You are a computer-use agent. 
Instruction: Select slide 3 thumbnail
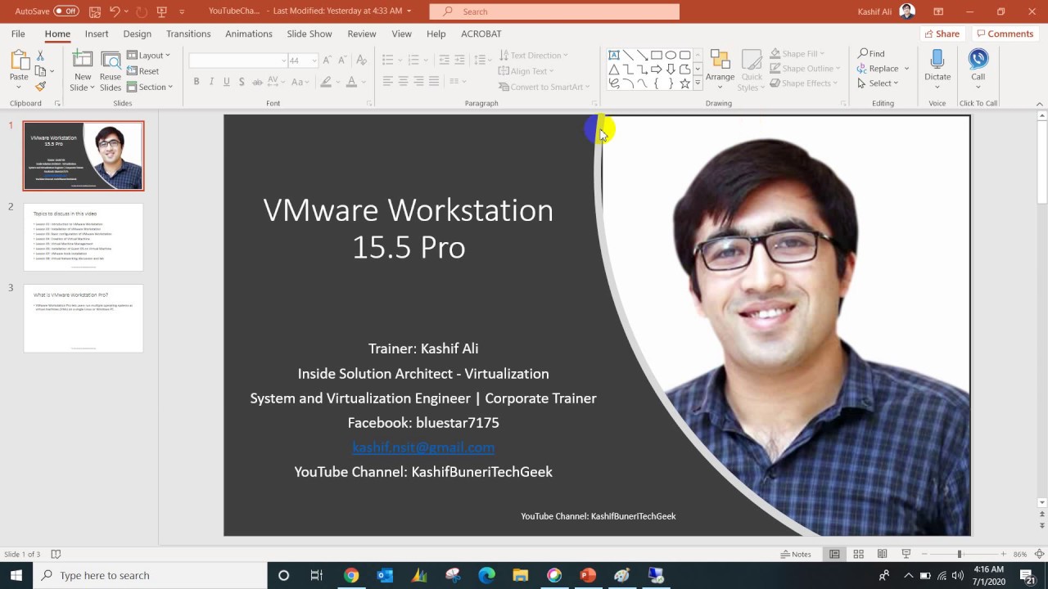[x=84, y=318]
